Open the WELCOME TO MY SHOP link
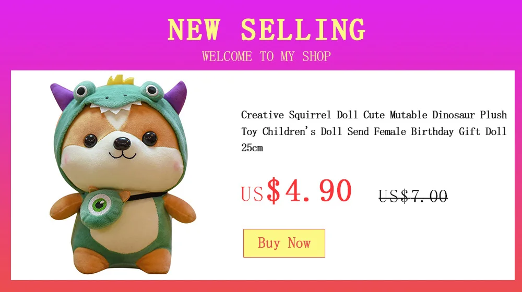 click(266, 56)
